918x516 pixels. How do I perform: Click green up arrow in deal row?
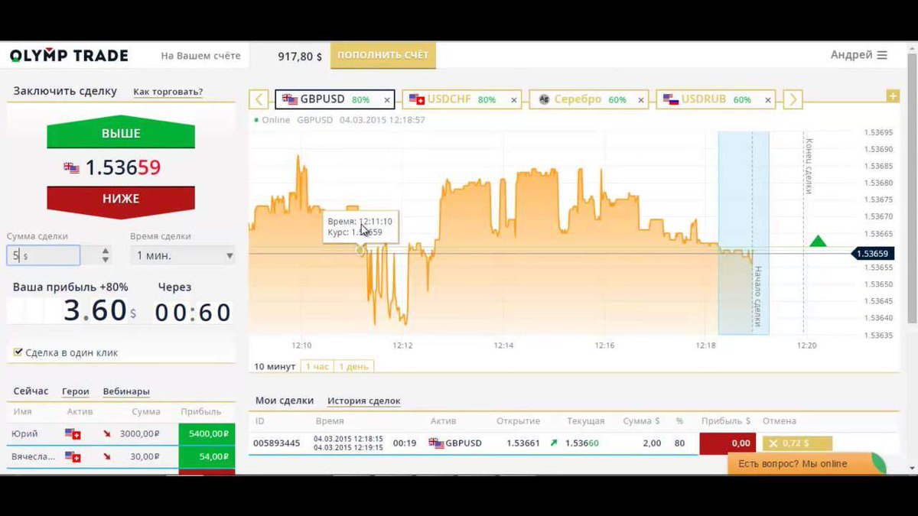pyautogui.click(x=554, y=443)
